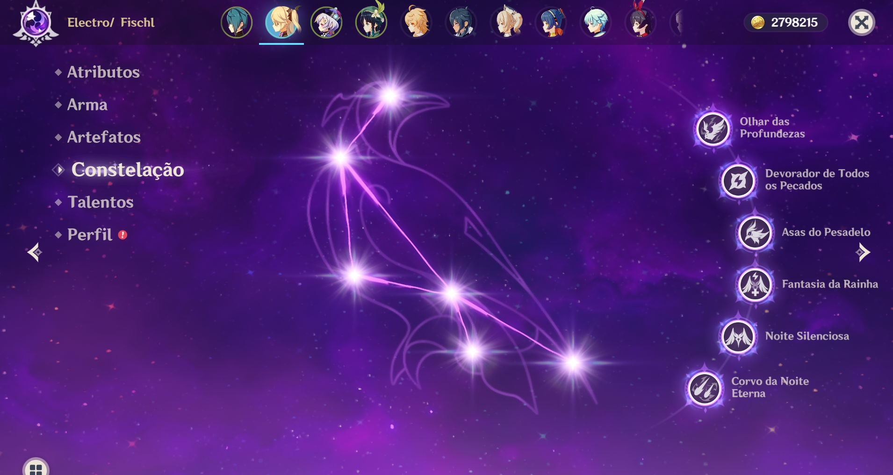Viewport: 893px width, 475px height.
Task: Open the bottom-left grid menu button
Action: click(x=36, y=468)
